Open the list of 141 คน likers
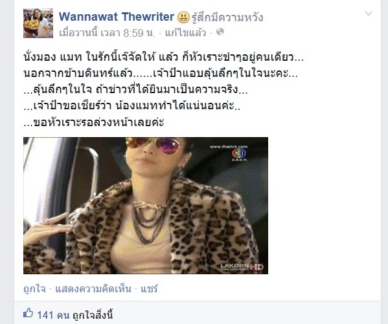 click(x=53, y=315)
